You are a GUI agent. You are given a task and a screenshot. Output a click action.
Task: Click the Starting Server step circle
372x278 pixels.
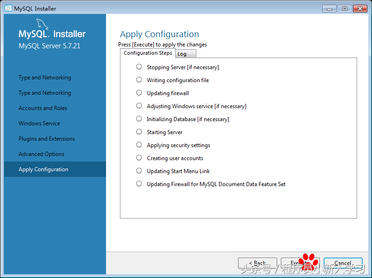coord(139,132)
